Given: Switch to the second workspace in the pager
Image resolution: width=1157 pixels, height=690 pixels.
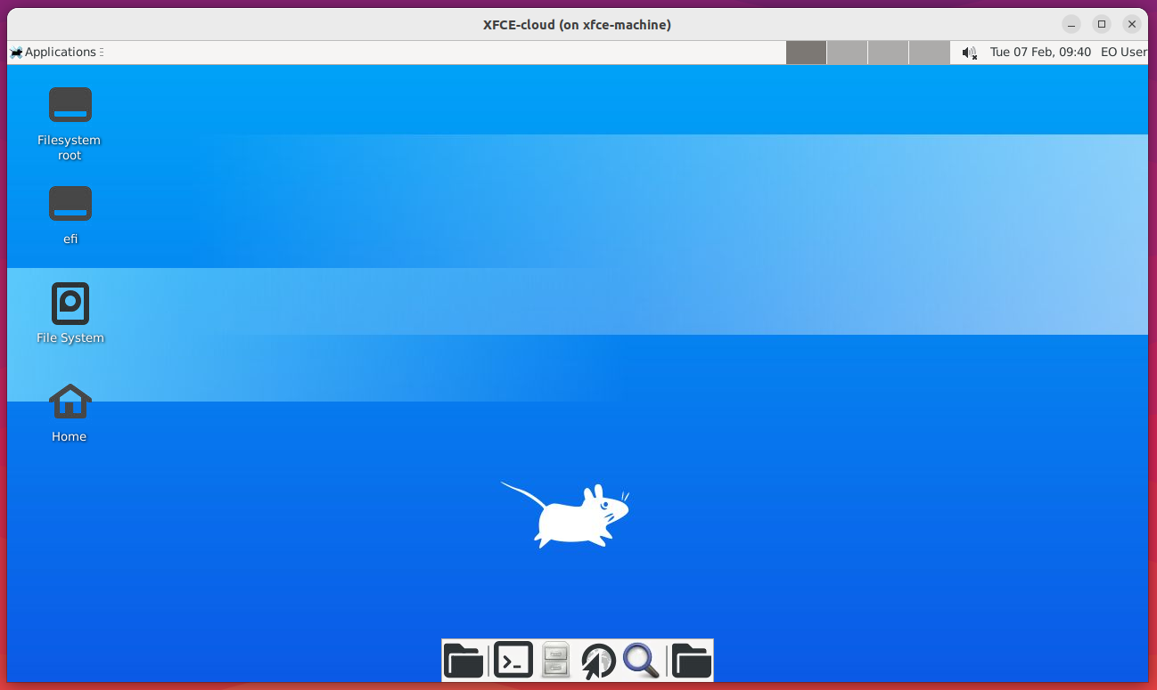Looking at the screenshot, I should 847,52.
